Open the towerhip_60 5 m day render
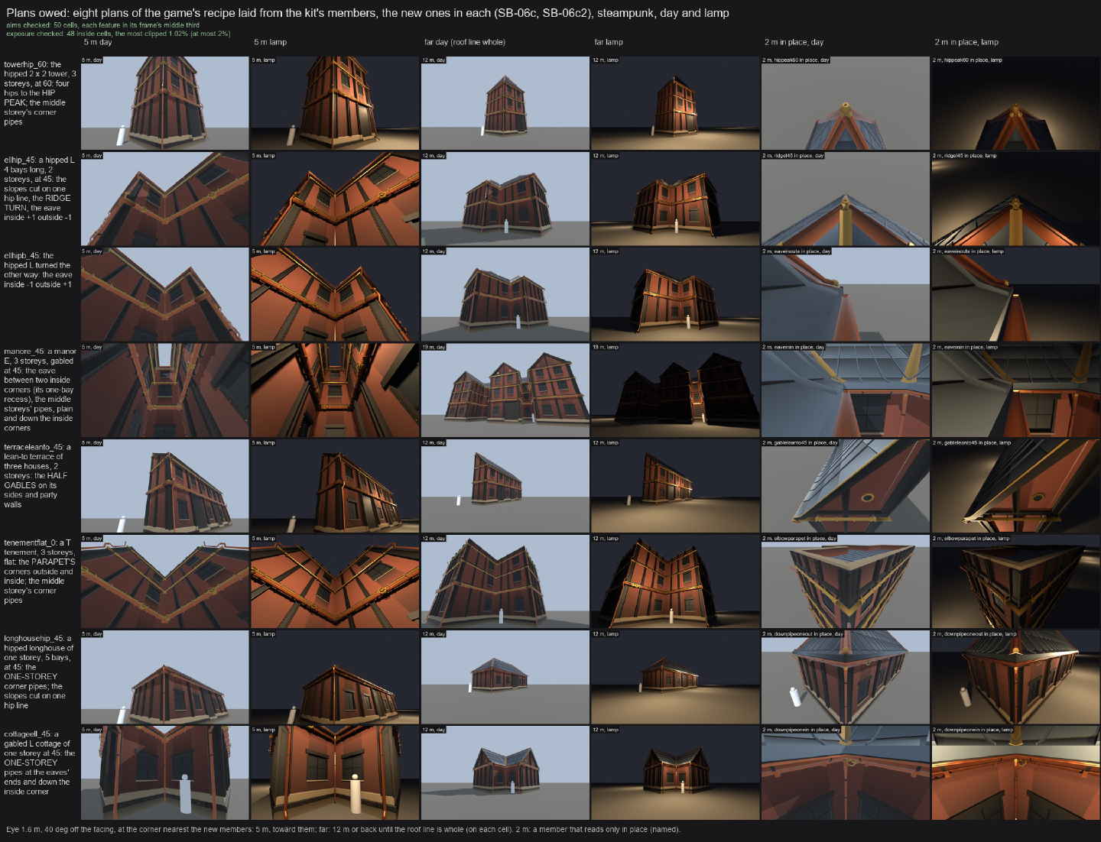Image resolution: width=1101 pixels, height=842 pixels. [165, 103]
